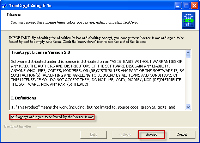Click the 'TrueCrypt Installer' label
Viewport: 200px width, 143px height.
(17, 126)
